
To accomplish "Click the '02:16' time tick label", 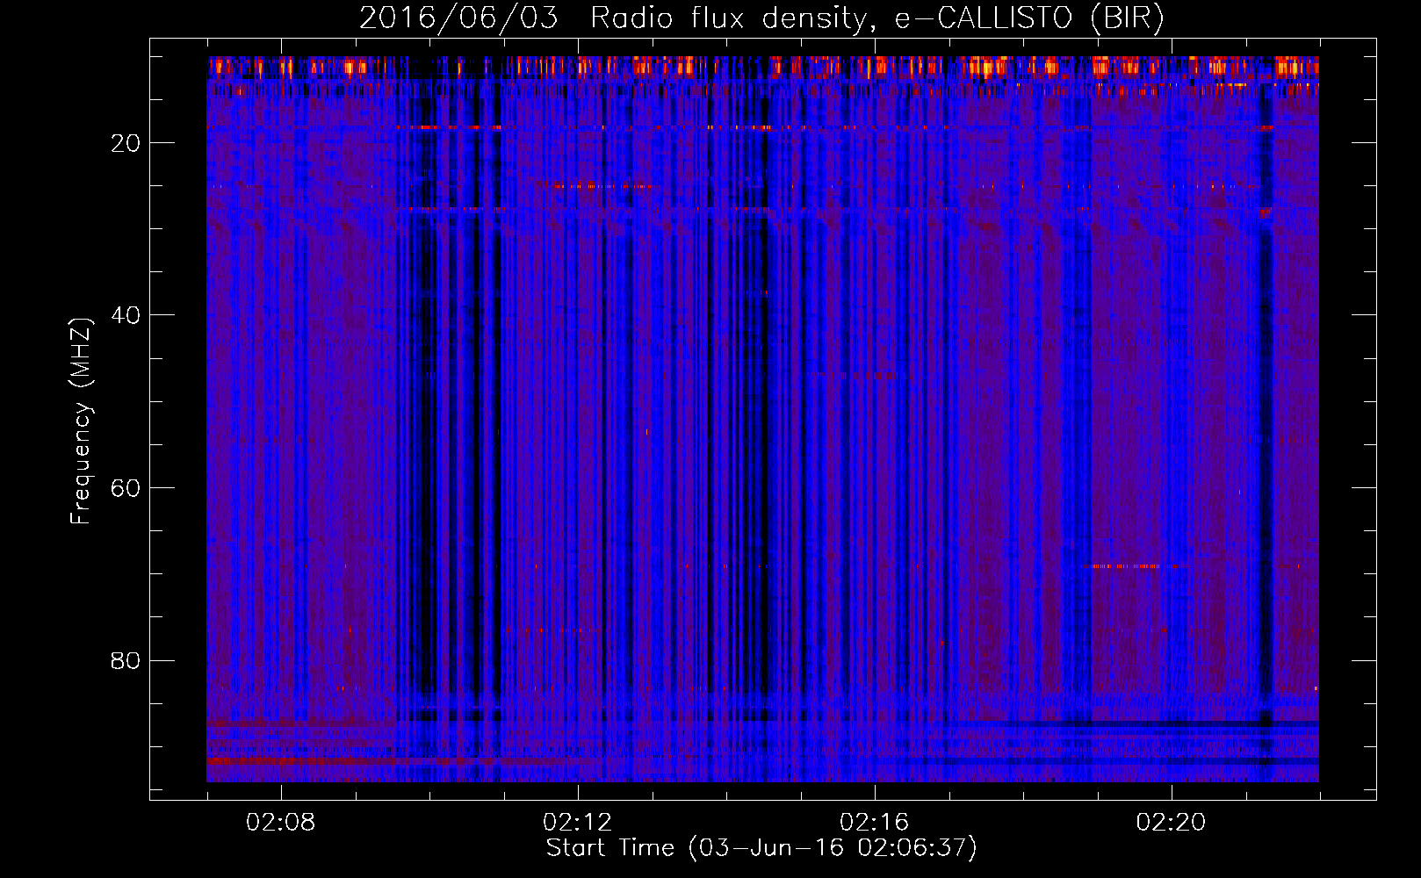I will click(875, 823).
